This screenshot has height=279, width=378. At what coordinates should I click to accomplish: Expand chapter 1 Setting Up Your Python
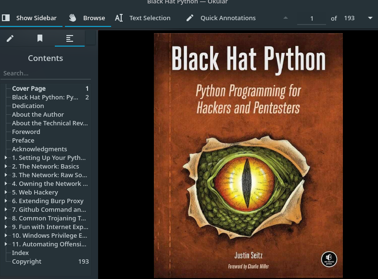tap(6, 158)
